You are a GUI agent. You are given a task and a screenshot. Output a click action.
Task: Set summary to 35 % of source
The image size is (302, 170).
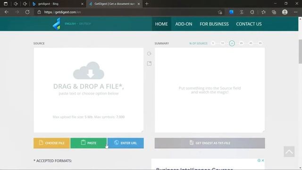[241, 43]
